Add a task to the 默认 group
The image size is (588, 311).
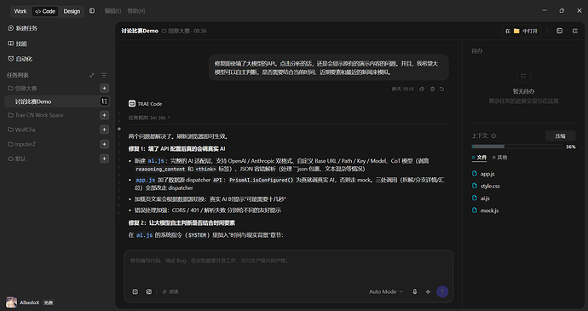104,158
